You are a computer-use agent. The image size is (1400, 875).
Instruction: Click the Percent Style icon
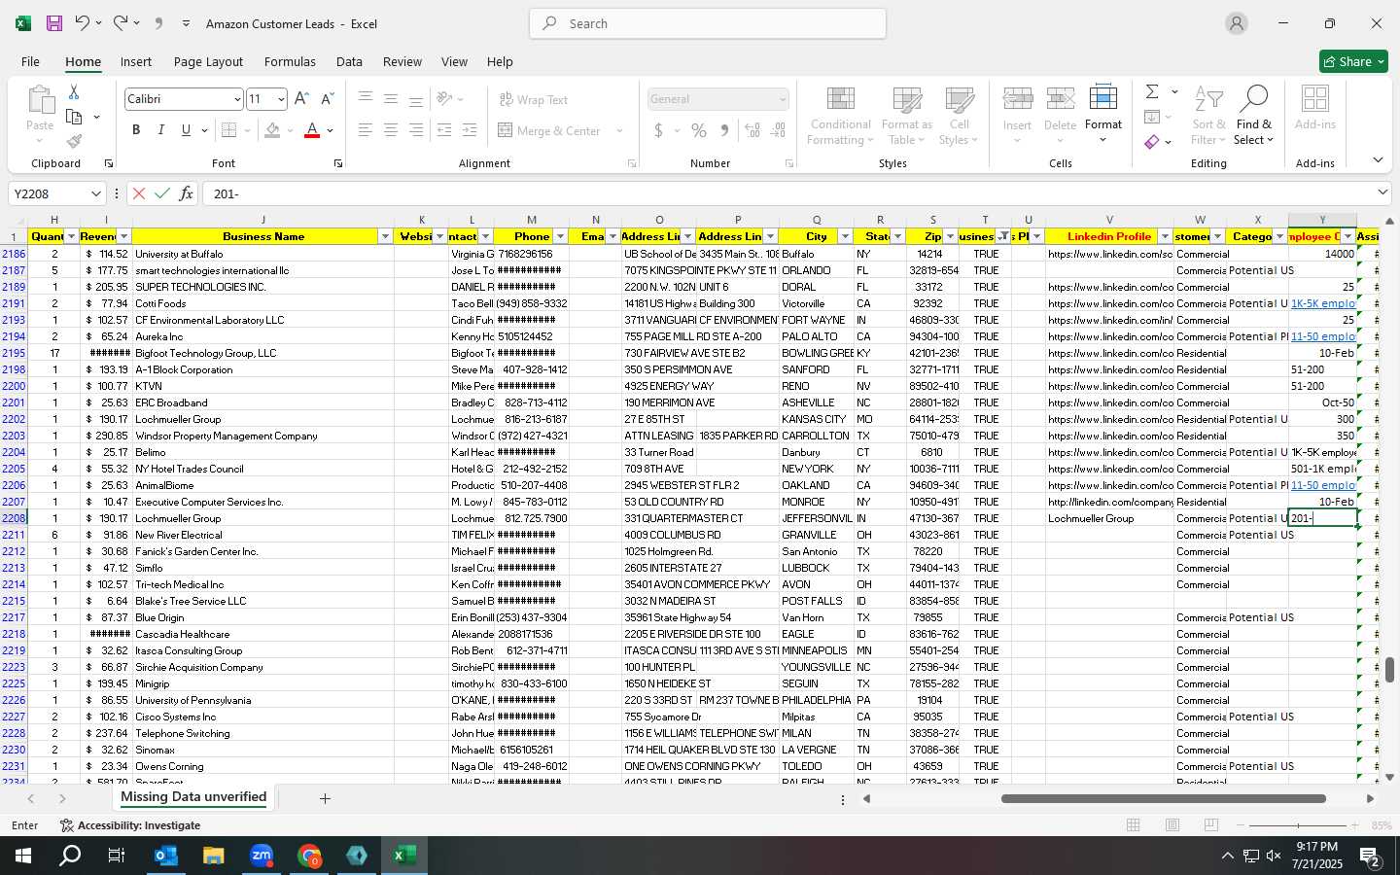pos(699,130)
